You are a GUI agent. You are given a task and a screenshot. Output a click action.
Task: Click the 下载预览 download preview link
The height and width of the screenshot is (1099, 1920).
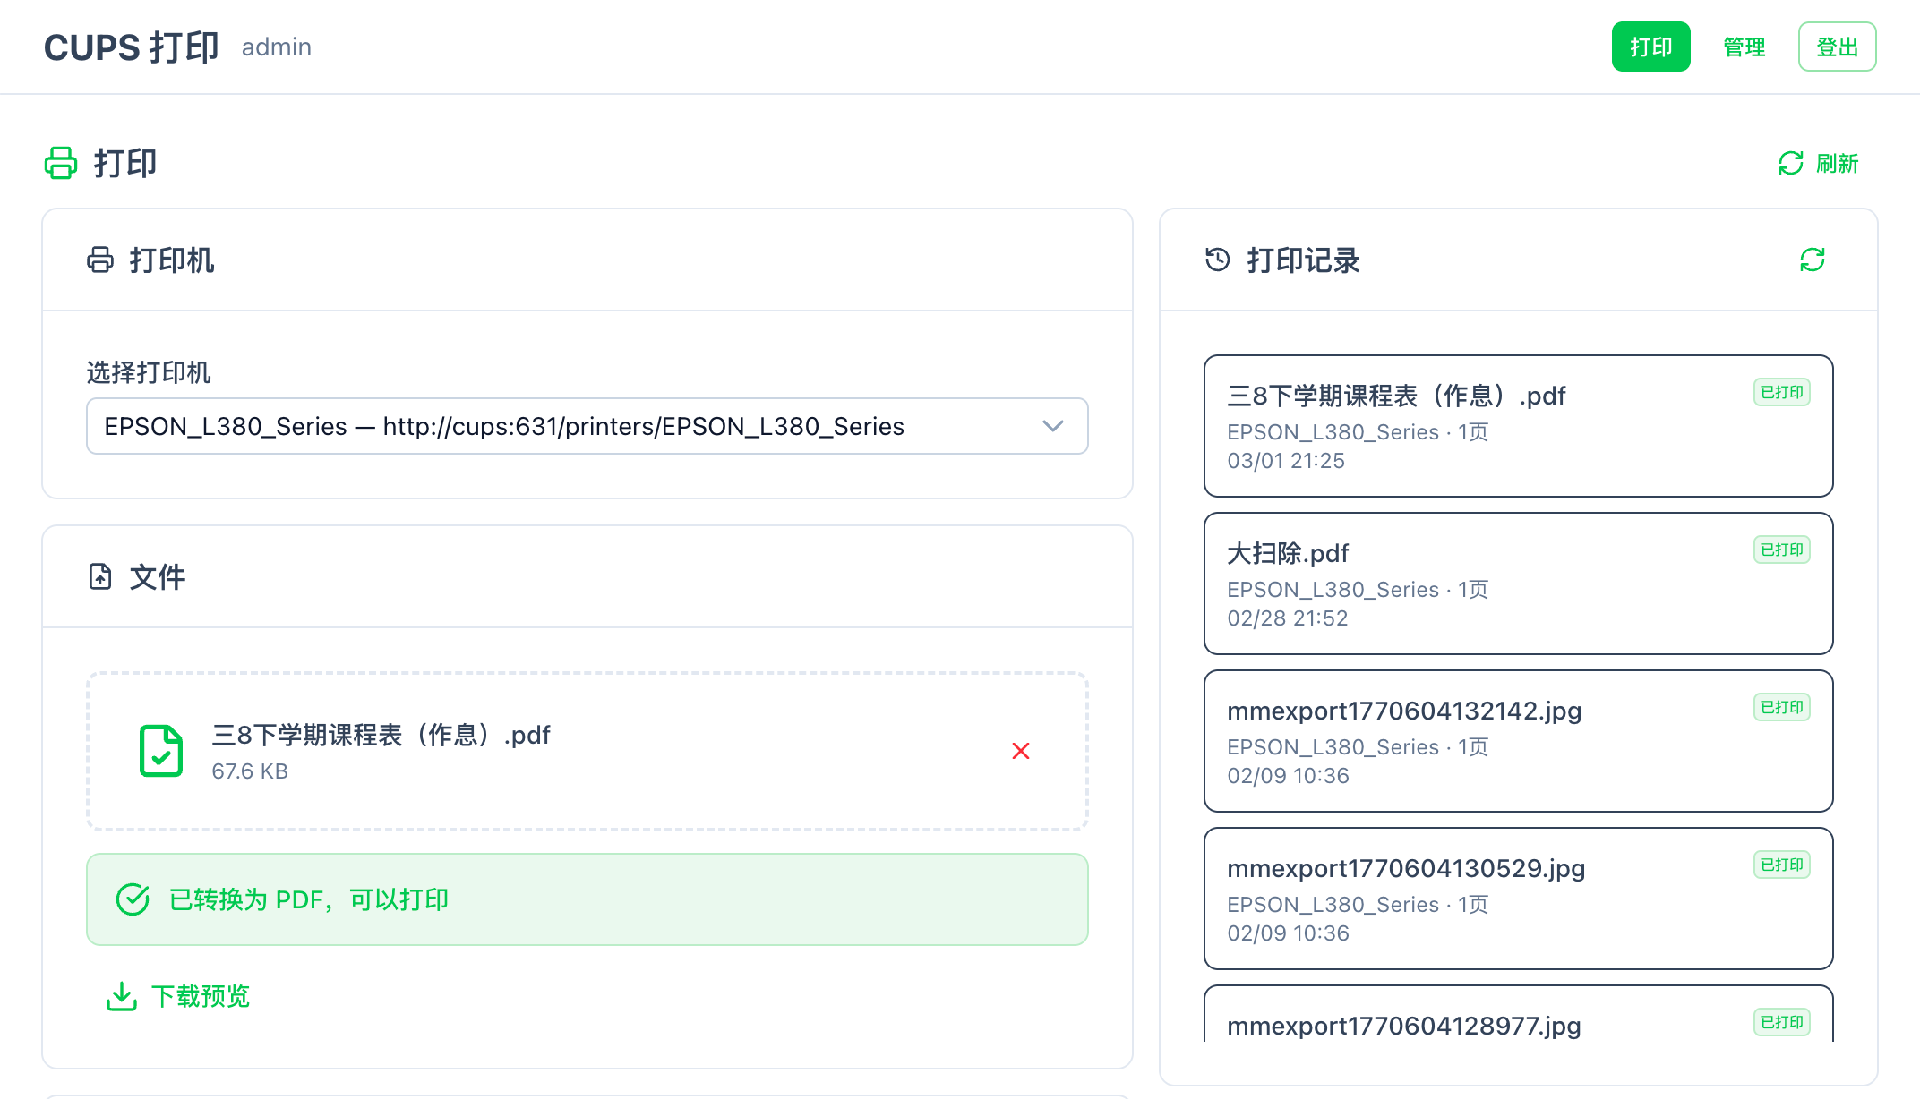(x=201, y=995)
